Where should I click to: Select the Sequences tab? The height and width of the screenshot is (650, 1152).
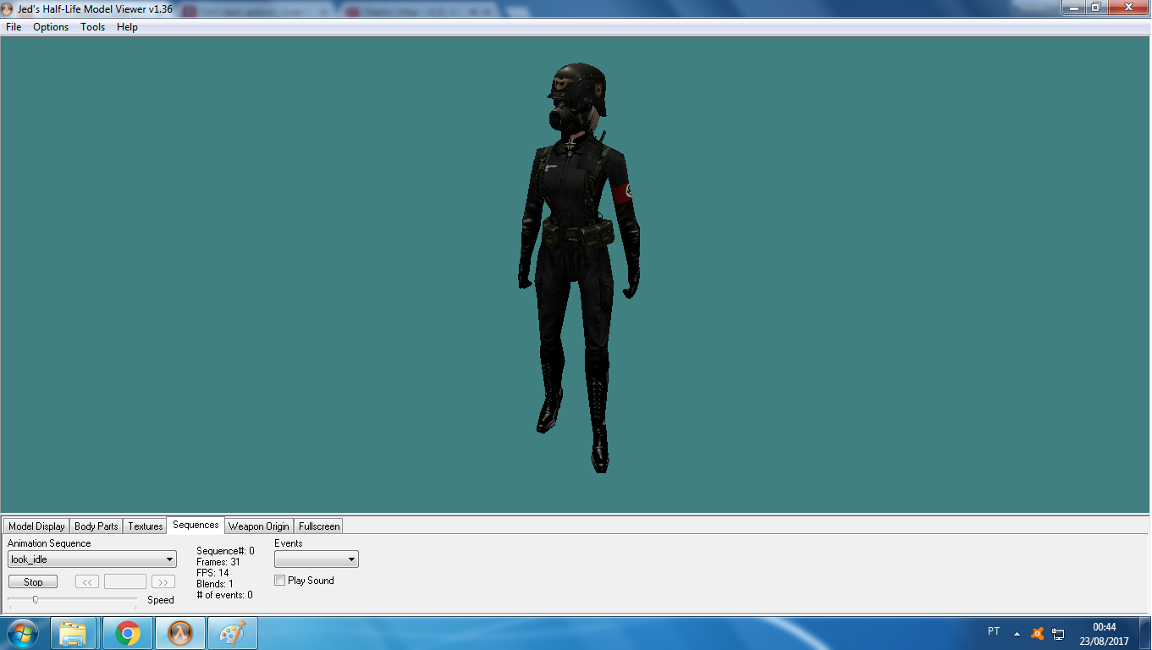pyautogui.click(x=196, y=525)
